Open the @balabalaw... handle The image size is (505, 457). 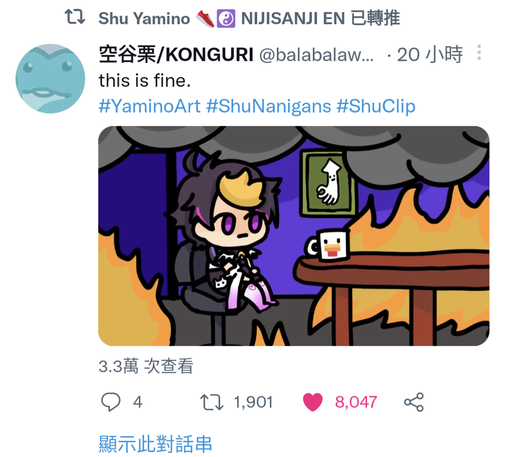pyautogui.click(x=317, y=55)
